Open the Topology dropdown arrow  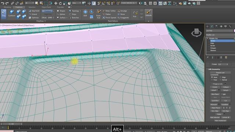(x=80, y=11)
